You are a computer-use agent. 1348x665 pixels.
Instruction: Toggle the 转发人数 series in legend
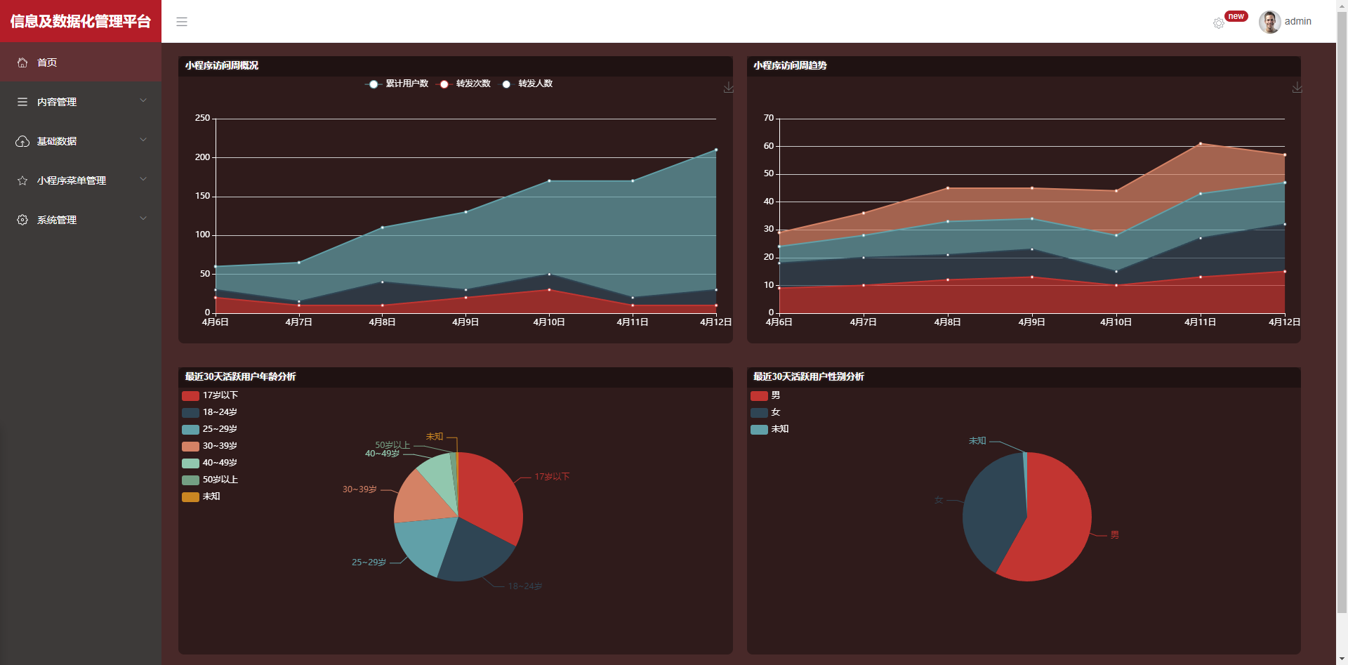point(526,84)
